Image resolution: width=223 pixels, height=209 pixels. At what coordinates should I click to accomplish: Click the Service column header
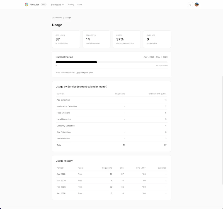[x=60, y=94]
